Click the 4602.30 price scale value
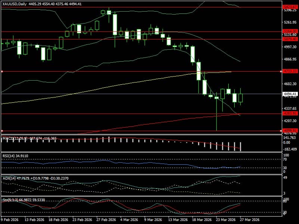This screenshot has height=224, width=299. tap(290, 84)
